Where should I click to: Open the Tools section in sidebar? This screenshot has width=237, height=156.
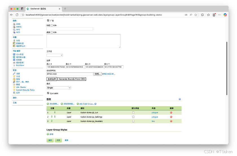[x=15, y=103]
